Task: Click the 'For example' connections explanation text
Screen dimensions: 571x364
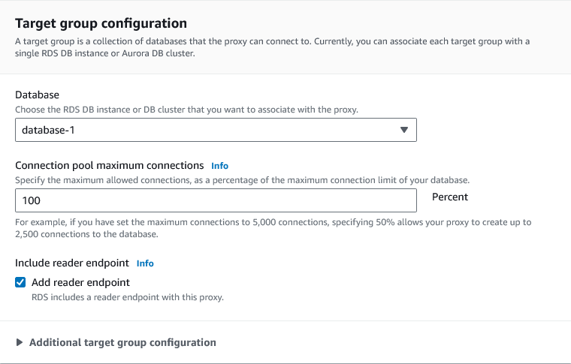Action: click(273, 223)
